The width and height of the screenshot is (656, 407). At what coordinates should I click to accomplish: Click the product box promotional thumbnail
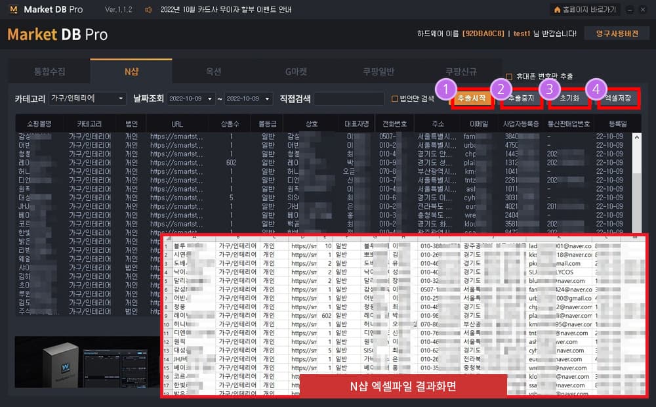tap(88, 362)
